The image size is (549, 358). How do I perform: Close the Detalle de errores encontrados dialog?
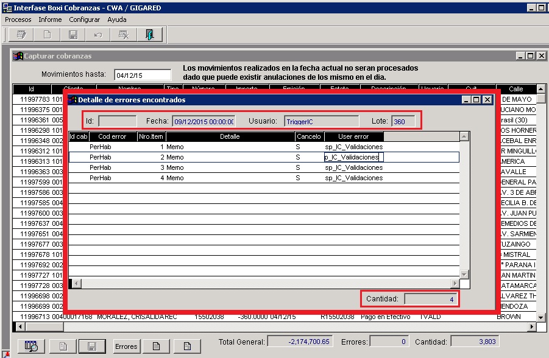(x=487, y=99)
